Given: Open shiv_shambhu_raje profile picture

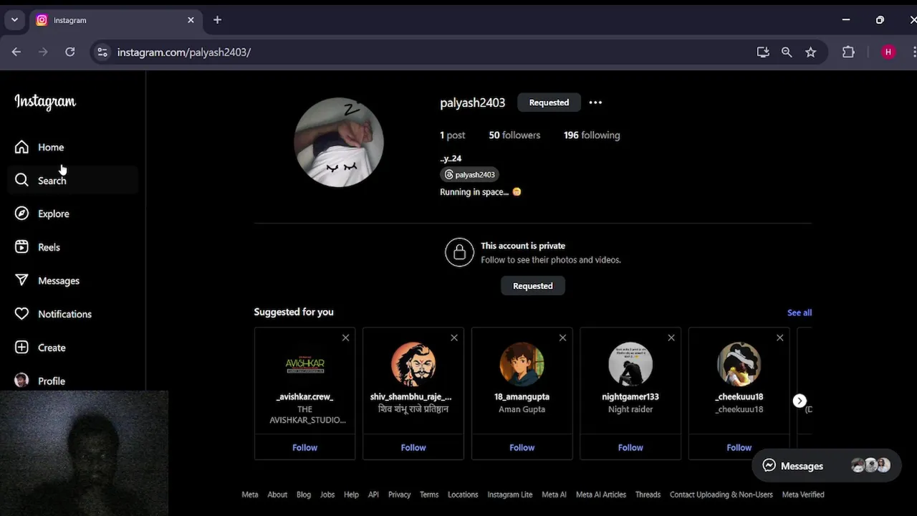Looking at the screenshot, I should coord(413,364).
